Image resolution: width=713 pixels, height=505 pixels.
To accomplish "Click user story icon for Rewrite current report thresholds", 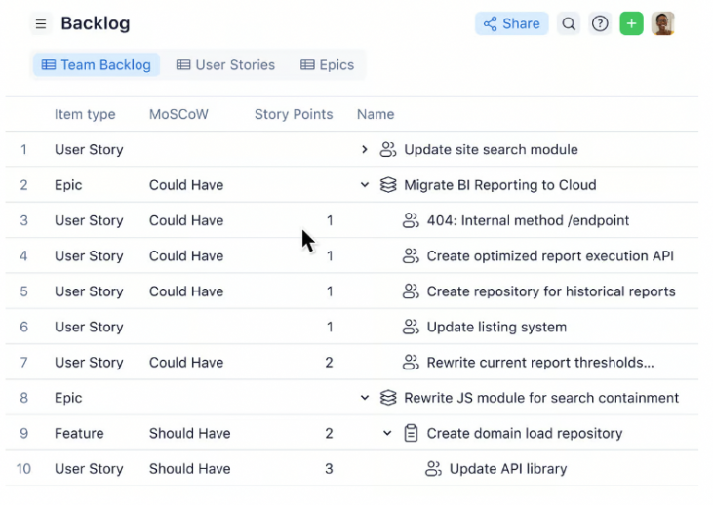I will point(411,363).
